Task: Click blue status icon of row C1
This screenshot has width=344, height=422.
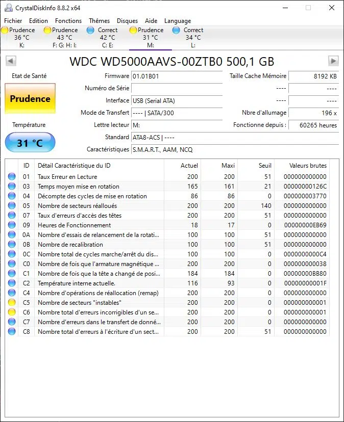Action: (x=12, y=274)
